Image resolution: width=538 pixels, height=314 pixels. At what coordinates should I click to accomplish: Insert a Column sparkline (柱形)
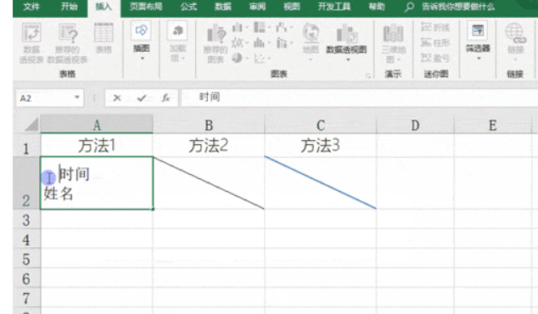click(435, 42)
